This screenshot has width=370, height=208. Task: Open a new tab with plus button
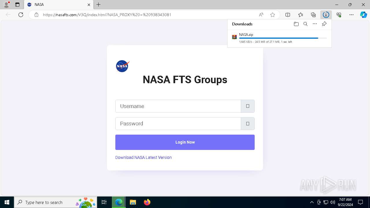click(x=98, y=5)
